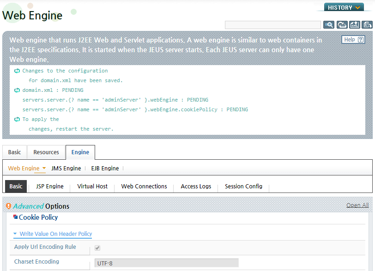The height and width of the screenshot is (271, 375).
Task: Click the Cookie Policy heading
Action: 38,217
